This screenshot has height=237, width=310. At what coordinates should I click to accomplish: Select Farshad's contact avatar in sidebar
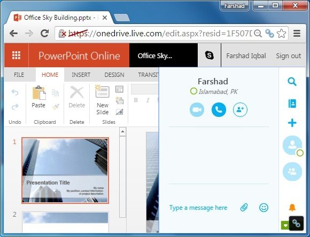292,145
